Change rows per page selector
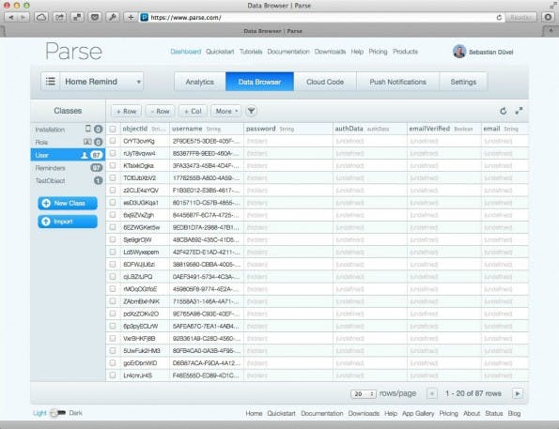The width and height of the screenshot is (559, 429). [x=363, y=393]
